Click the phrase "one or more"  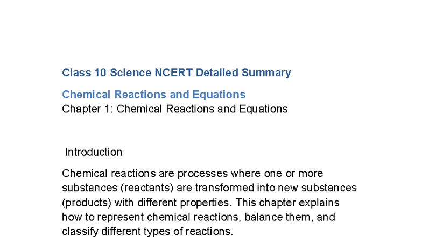(x=293, y=174)
